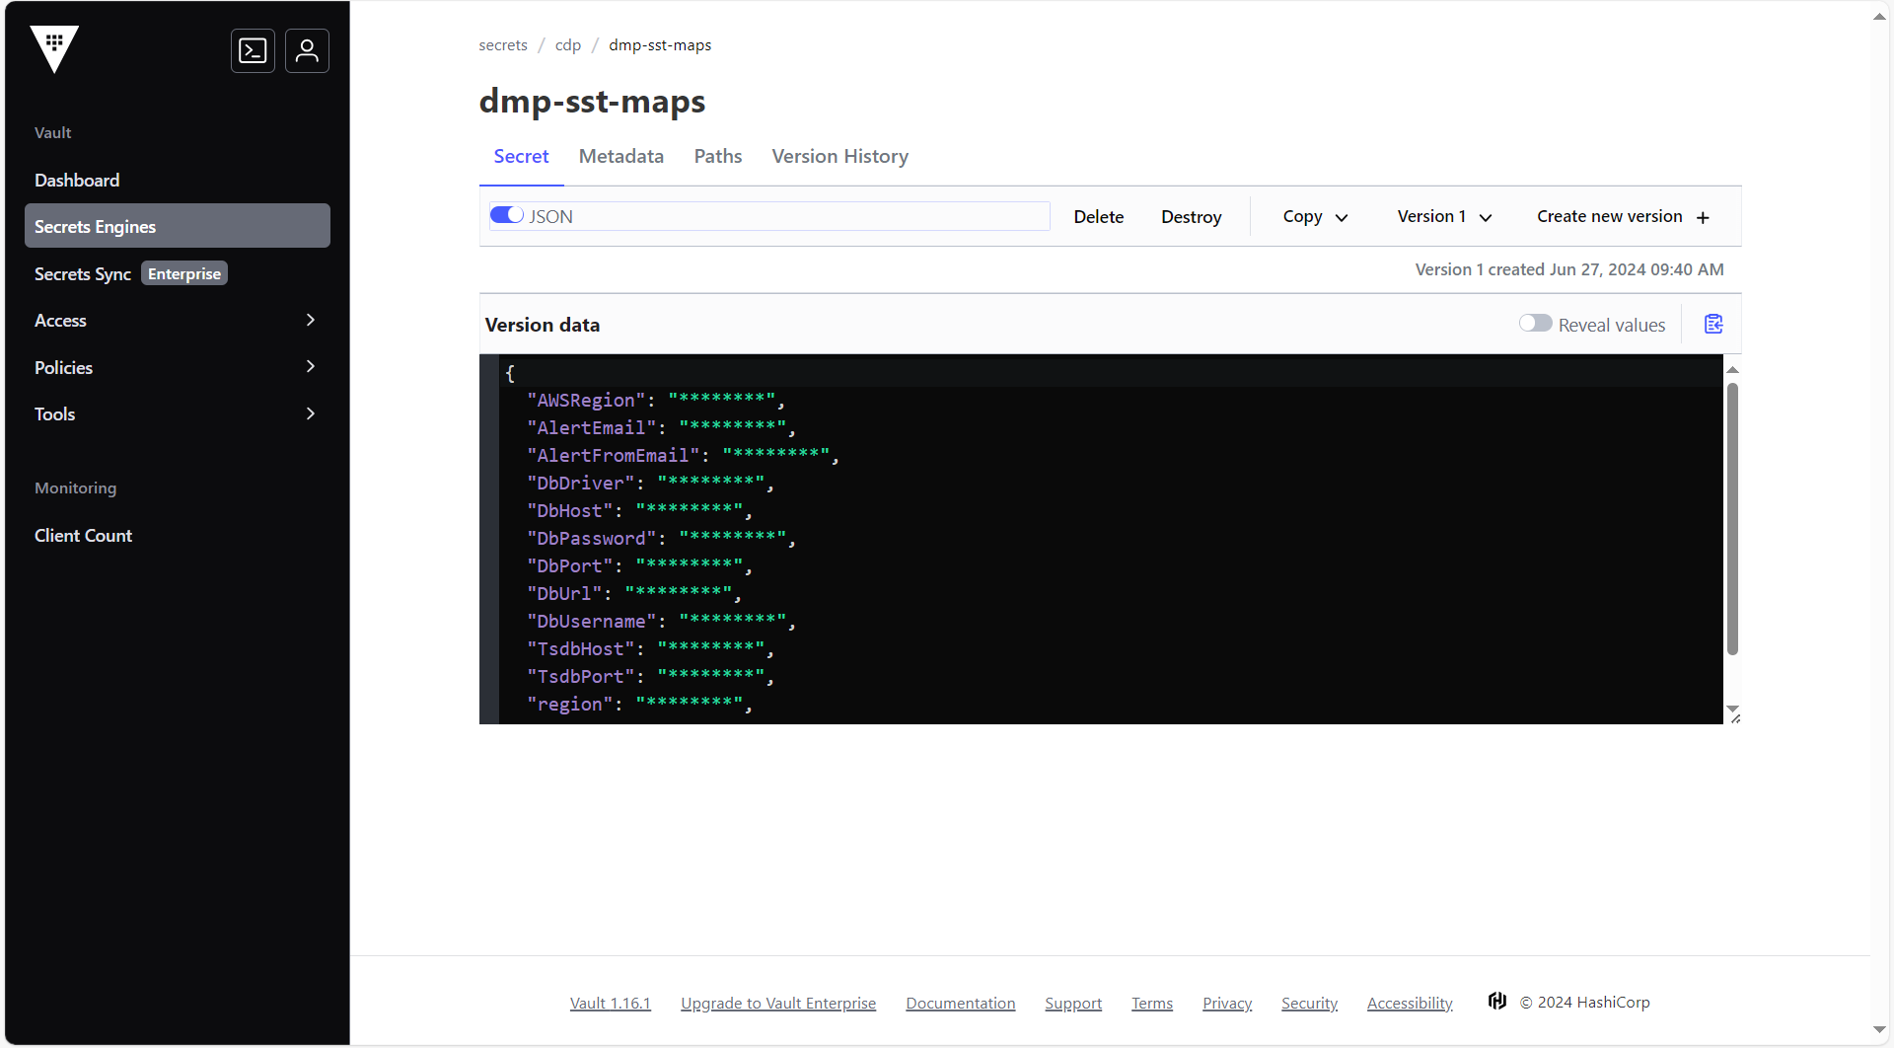Copy version data using the clipboard icon
1894x1048 pixels.
(1712, 324)
